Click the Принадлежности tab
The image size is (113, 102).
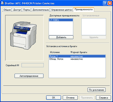(84, 10)
